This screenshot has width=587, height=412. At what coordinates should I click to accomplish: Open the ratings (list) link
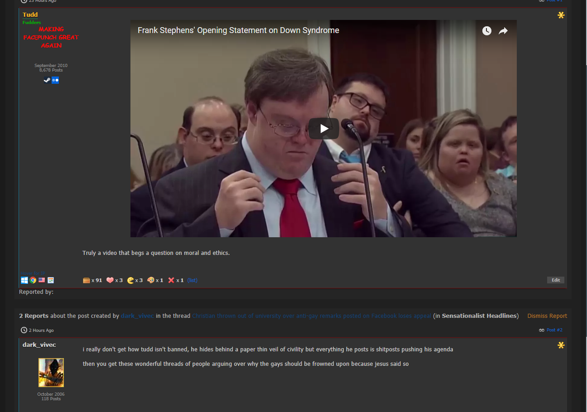192,280
